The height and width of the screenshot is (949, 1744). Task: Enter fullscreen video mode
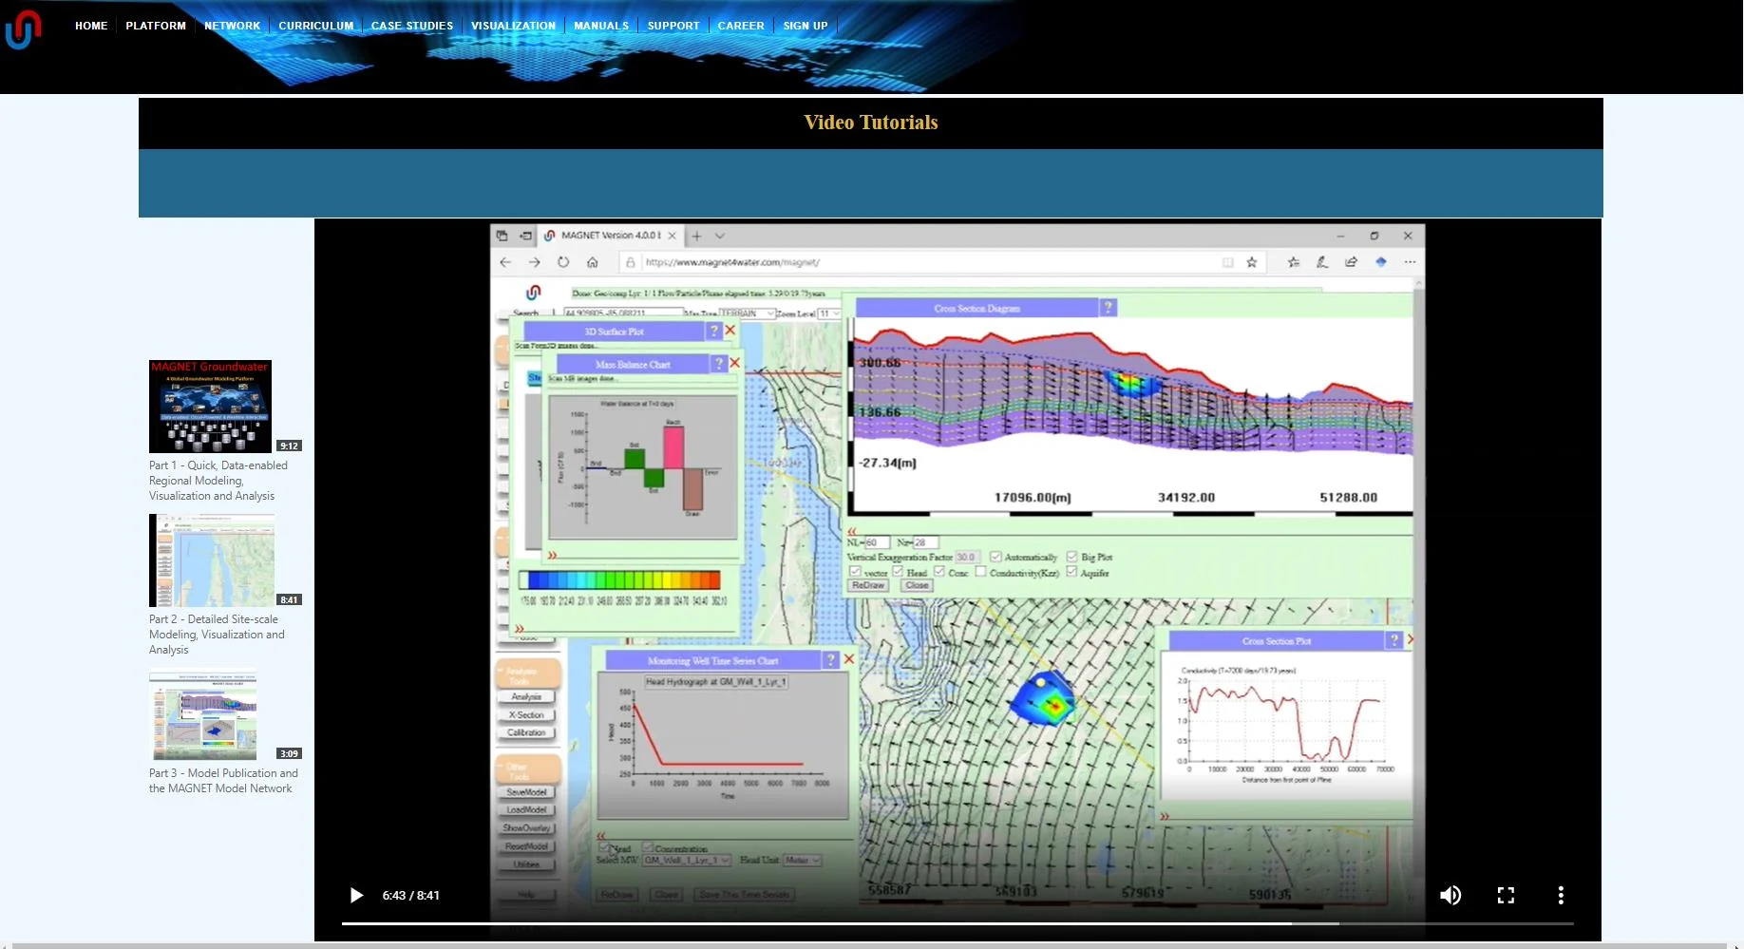point(1506,895)
